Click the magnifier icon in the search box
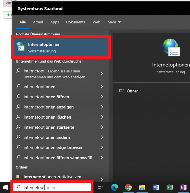 [x=18, y=187]
